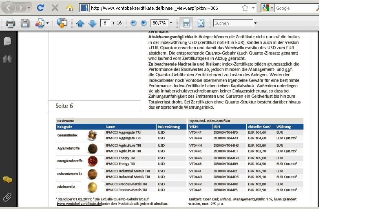Bookmark this page with the star
The width and height of the screenshot is (367, 209).
pyautogui.click(x=245, y=8)
